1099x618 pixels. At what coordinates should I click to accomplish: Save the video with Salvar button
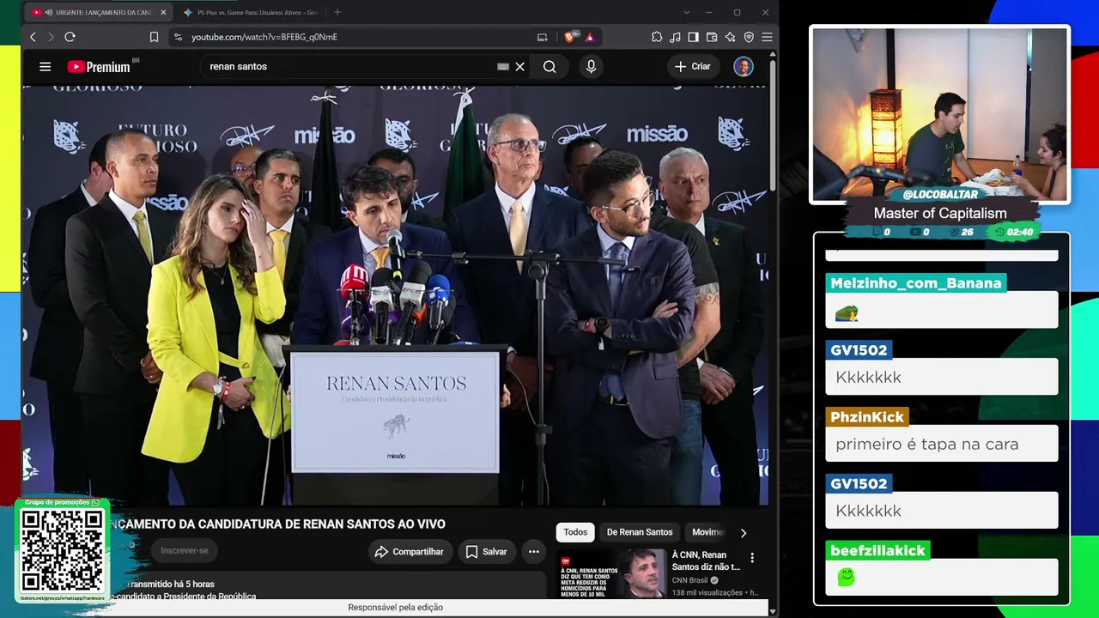coord(486,551)
